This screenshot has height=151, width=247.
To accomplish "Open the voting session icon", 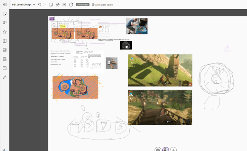I will coord(64,5).
